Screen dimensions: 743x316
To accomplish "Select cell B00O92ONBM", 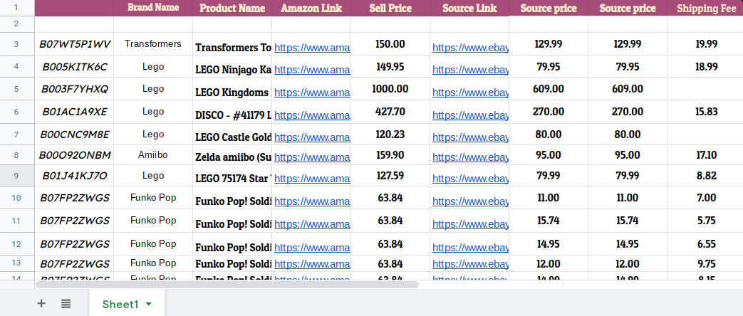I will pyautogui.click(x=74, y=155).
